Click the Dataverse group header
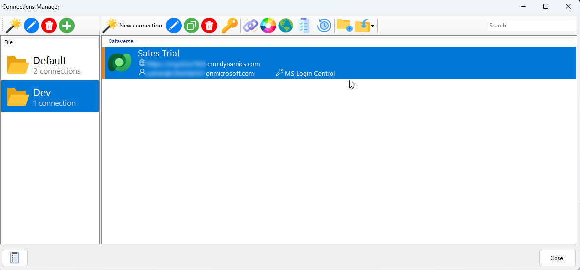The height and width of the screenshot is (270, 580). [121, 41]
